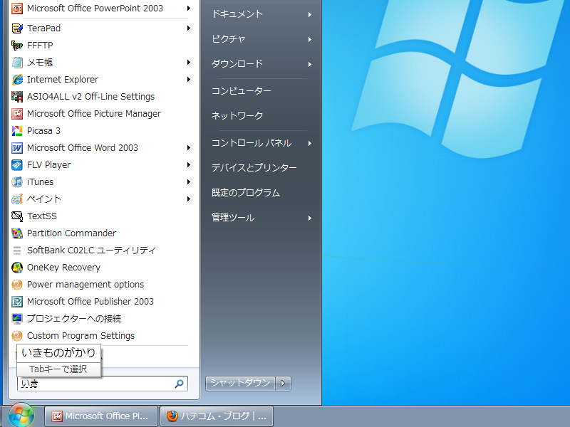Viewport: 570px width, 427px height.
Task: Expand Word 2003 jump list arrow
Action: coord(189,147)
